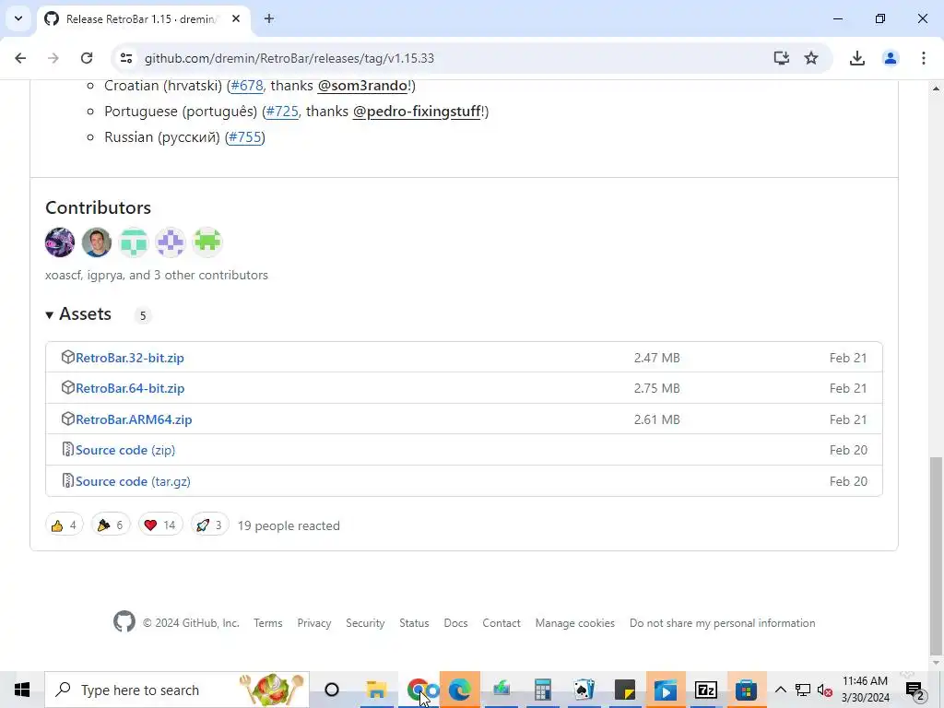The height and width of the screenshot is (708, 944).
Task: Open the Privacy footer link
Action: [314, 623]
